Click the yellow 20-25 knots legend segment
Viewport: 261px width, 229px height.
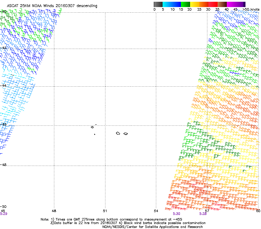[195, 4]
